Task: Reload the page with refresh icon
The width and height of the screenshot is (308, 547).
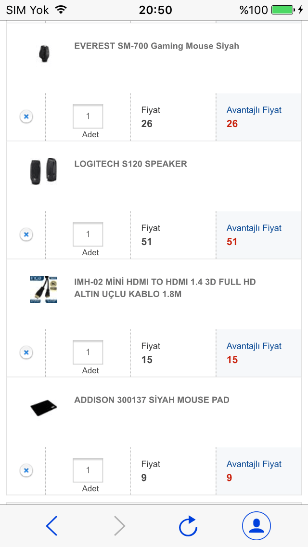Action: 188,526
